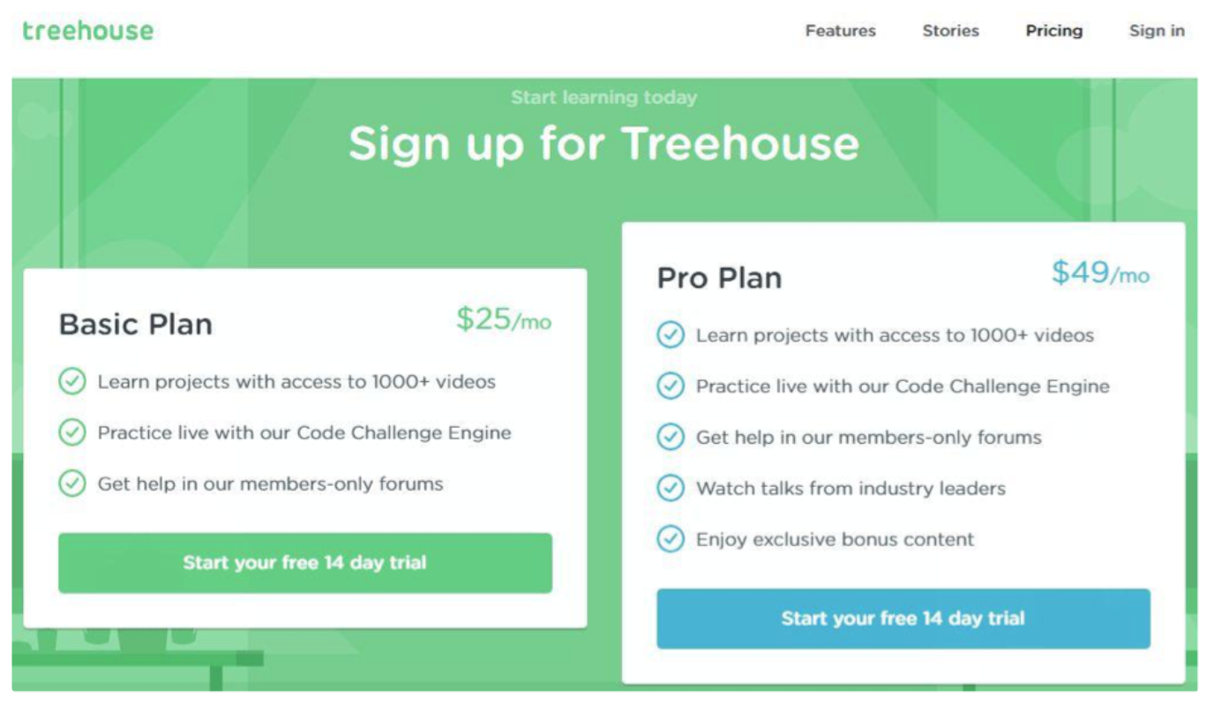The height and width of the screenshot is (713, 1214).
Task: Open the Features page
Action: click(840, 31)
